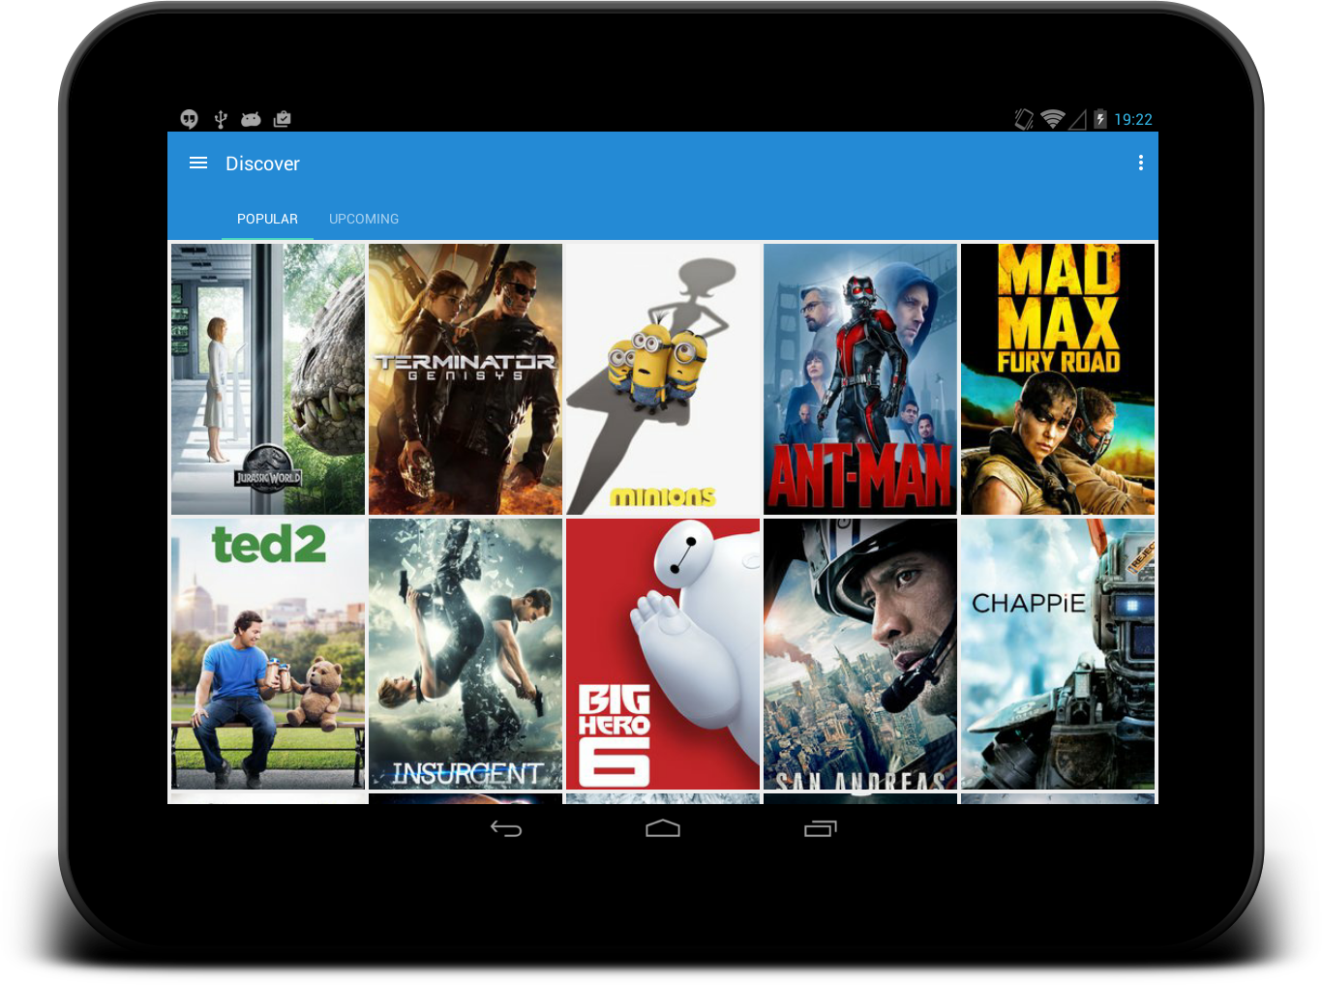The height and width of the screenshot is (985, 1322).
Task: Open Mad Max Fury Road poster
Action: pos(1058,379)
